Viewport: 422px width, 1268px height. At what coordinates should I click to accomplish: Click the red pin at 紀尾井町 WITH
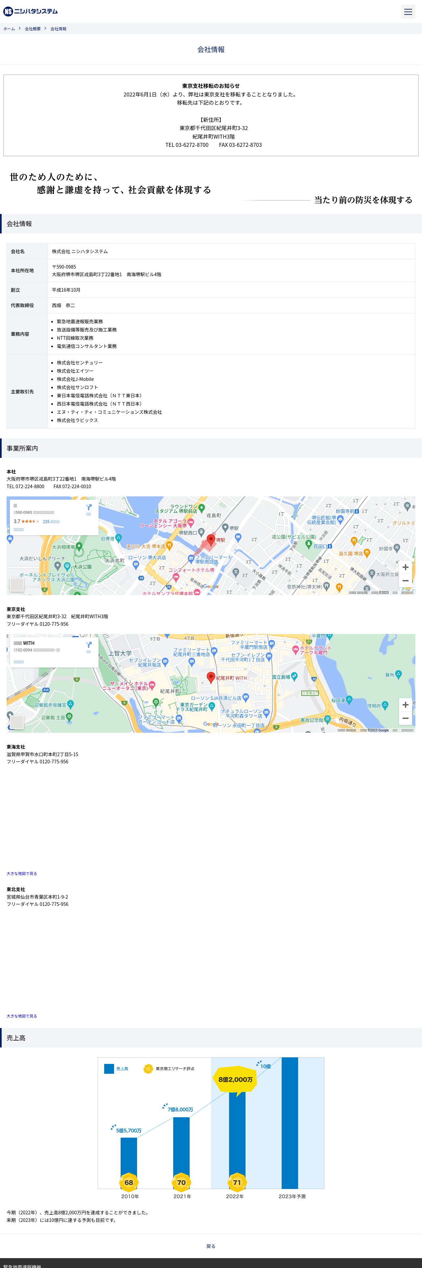[211, 678]
